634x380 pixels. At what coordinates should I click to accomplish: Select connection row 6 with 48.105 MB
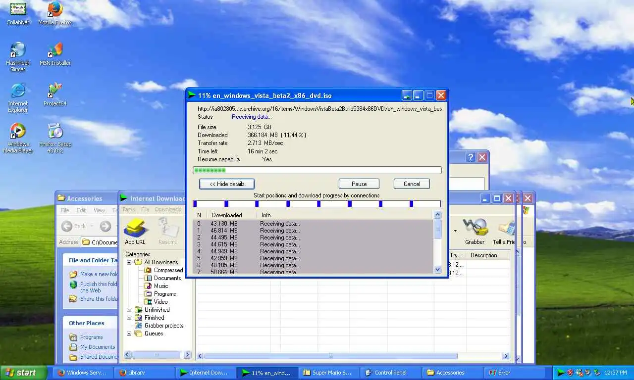pyautogui.click(x=313, y=265)
